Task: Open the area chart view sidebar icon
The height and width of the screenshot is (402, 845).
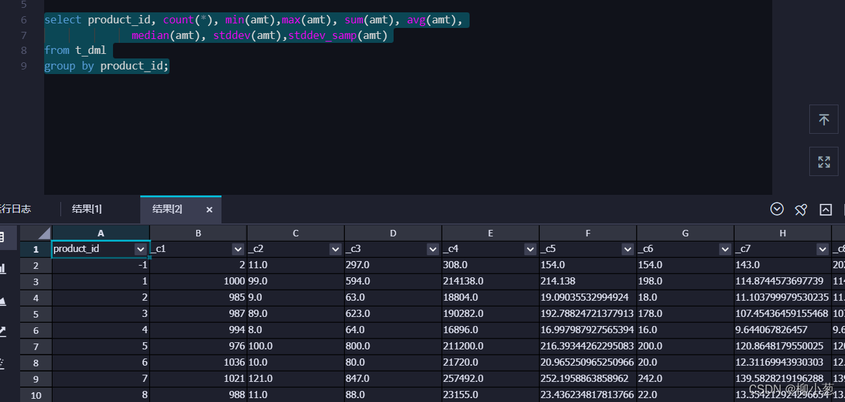Action: click(x=3, y=300)
